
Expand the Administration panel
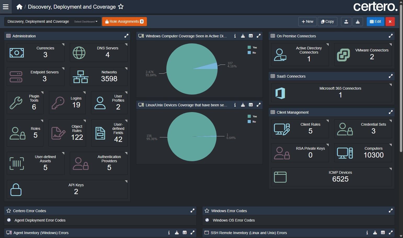tap(126, 36)
